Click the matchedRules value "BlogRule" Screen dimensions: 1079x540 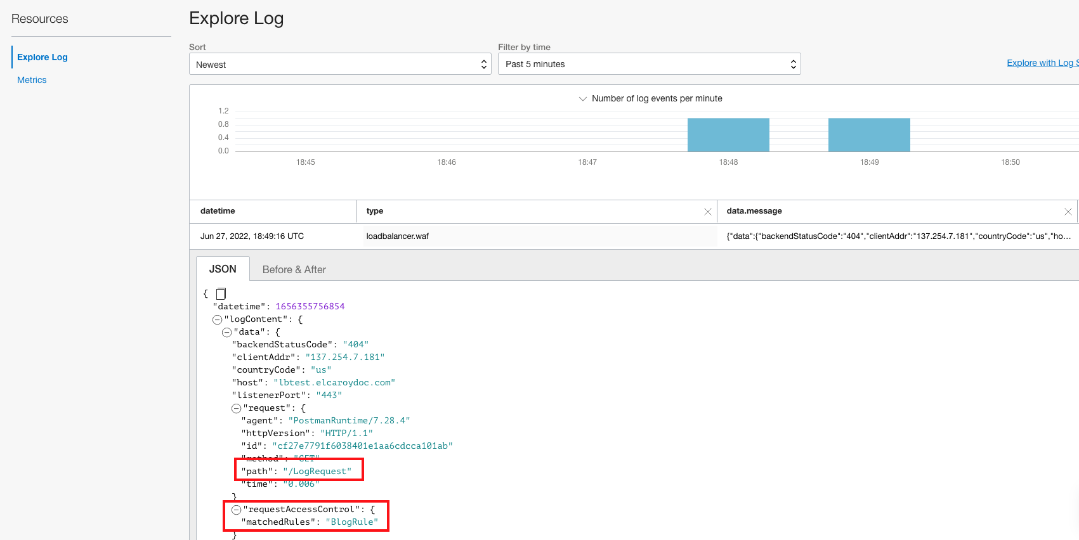pos(352,522)
